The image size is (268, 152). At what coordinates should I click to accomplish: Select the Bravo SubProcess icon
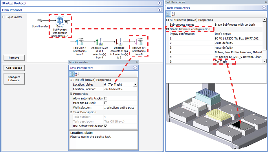(60, 20)
